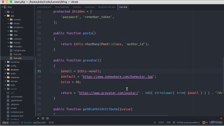Expand the bootstrap folder
The image size is (224, 126).
tap(5, 62)
